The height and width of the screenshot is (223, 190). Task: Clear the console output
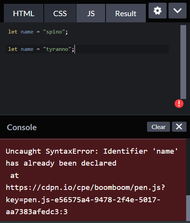coord(159,127)
